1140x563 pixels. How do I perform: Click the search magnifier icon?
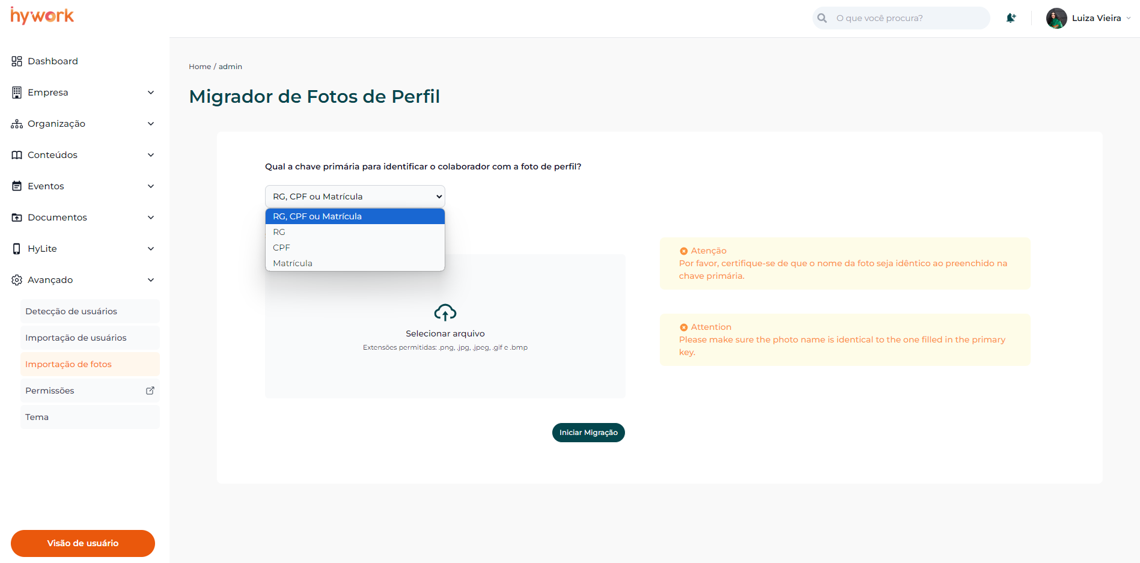pos(822,18)
